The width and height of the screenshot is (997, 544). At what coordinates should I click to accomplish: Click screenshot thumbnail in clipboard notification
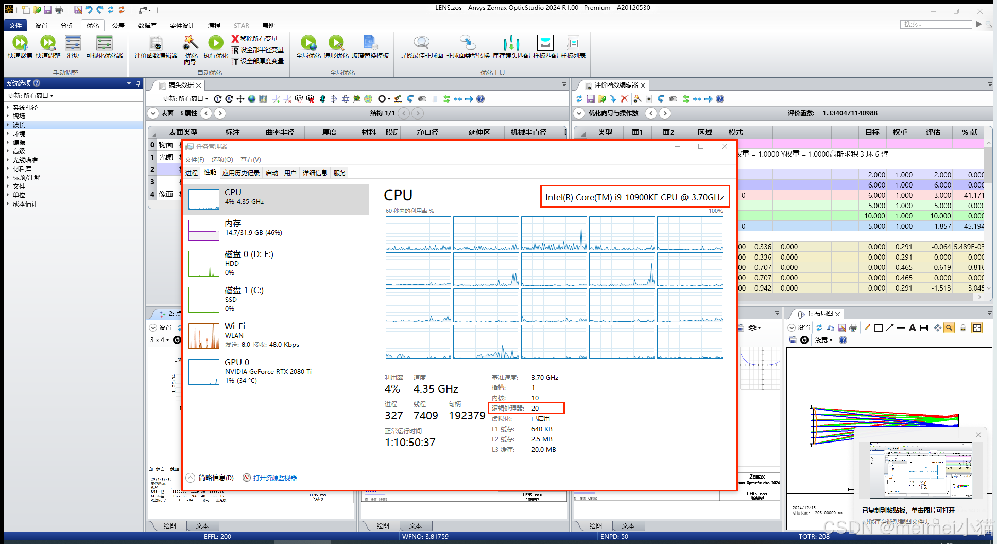(920, 470)
